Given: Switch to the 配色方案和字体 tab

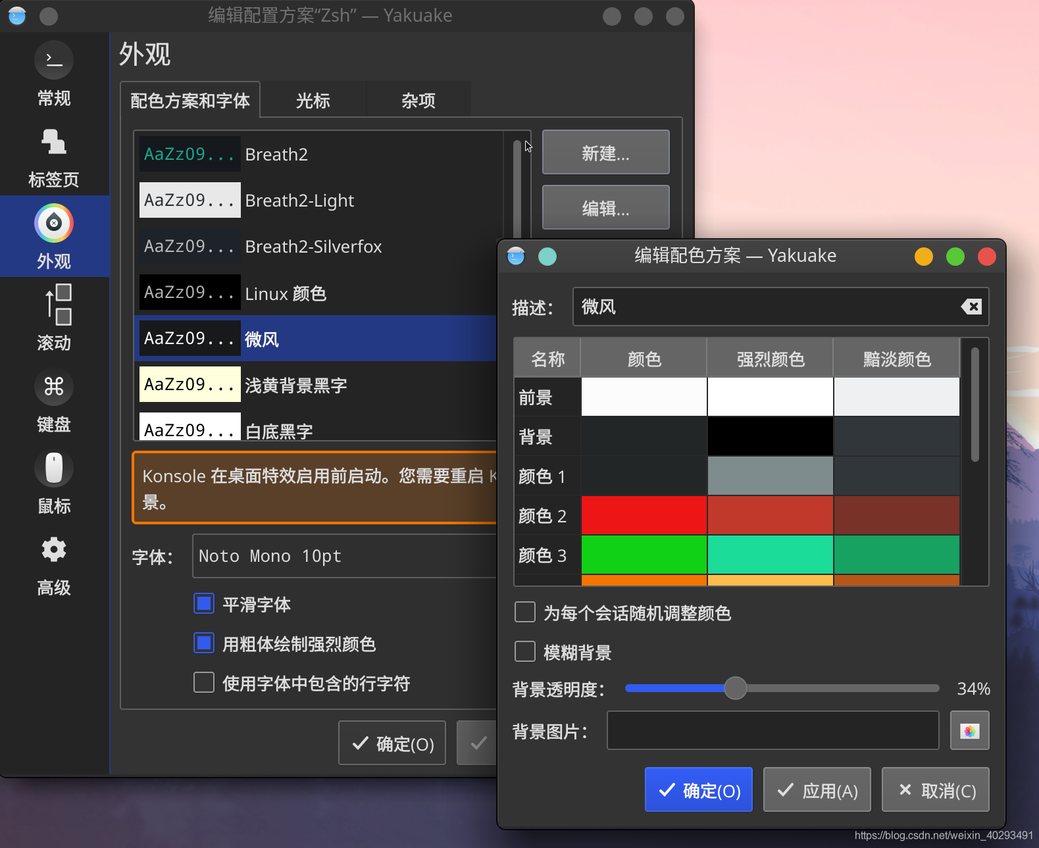Looking at the screenshot, I should [190, 100].
